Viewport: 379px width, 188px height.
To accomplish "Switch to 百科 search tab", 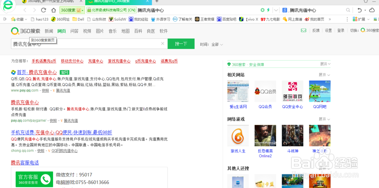I will tap(138, 31).
